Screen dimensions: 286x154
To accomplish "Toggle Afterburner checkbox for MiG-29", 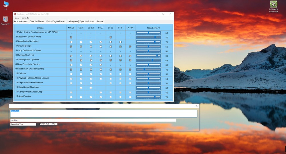I will 71,37.
